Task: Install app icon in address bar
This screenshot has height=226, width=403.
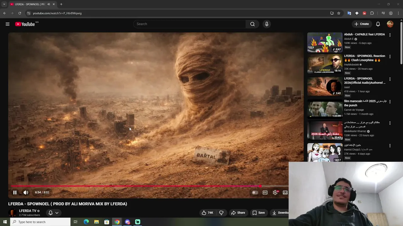Action: [x=332, y=13]
